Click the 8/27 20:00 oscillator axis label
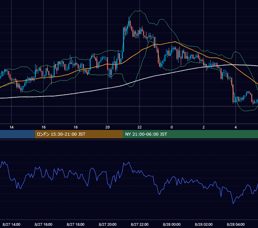258x228 pixels. pyautogui.click(x=107, y=224)
